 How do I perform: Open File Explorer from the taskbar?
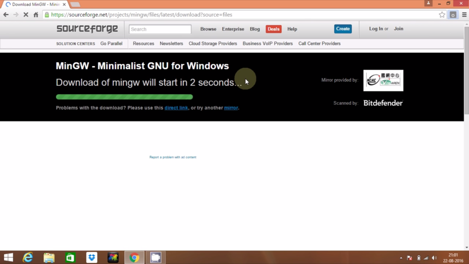[49, 257]
